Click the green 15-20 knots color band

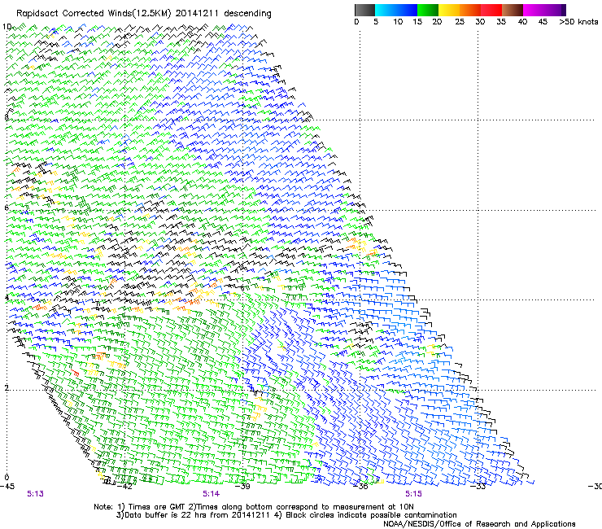click(x=427, y=10)
